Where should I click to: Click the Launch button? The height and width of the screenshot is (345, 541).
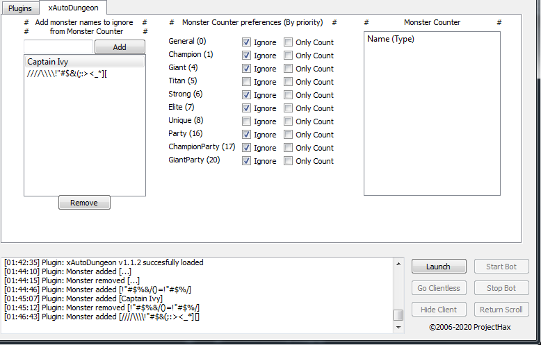pyautogui.click(x=438, y=267)
